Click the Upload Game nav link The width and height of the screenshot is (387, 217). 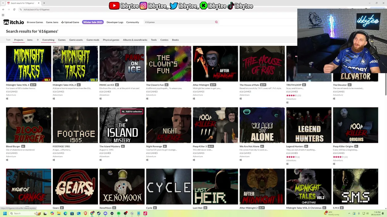(70, 22)
